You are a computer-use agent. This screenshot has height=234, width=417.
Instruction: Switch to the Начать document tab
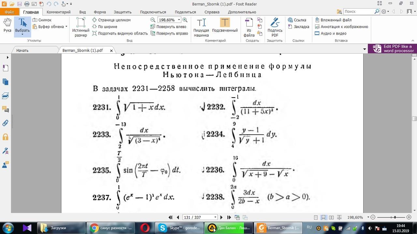click(x=22, y=50)
